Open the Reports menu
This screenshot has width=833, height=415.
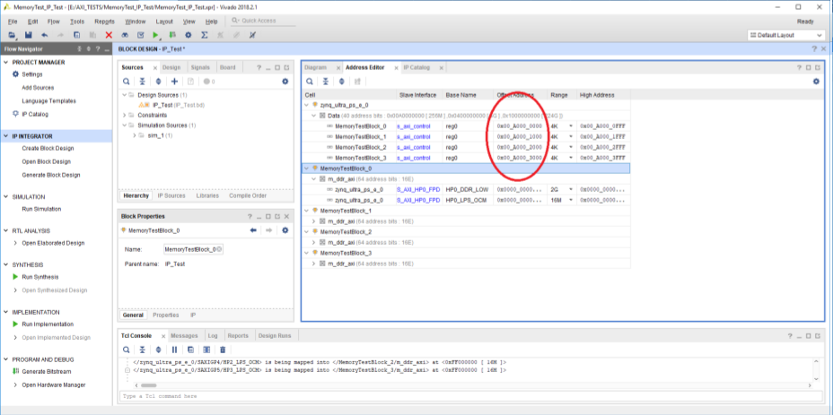click(105, 22)
